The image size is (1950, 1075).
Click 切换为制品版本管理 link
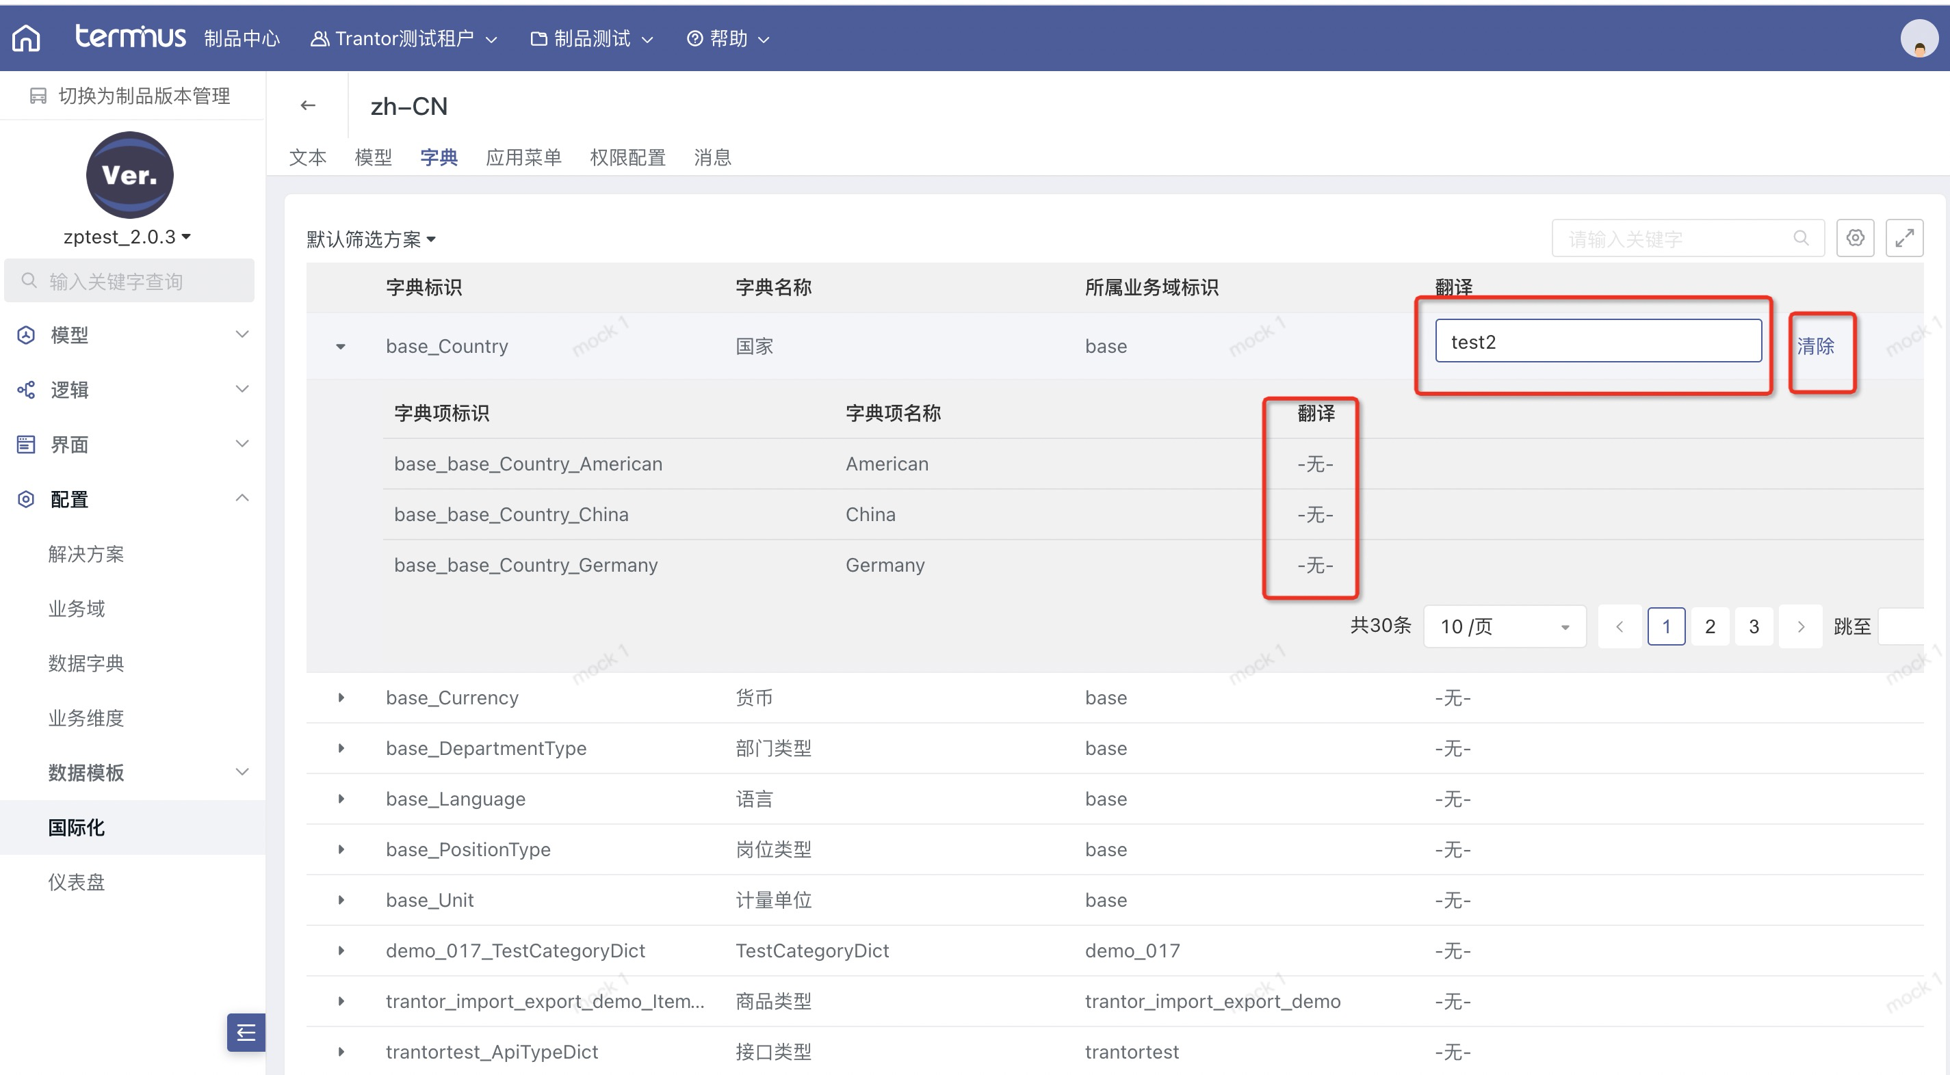(144, 96)
